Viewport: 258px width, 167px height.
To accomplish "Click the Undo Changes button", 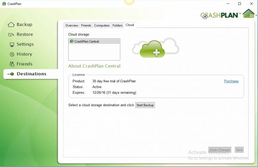I will point(220,150).
